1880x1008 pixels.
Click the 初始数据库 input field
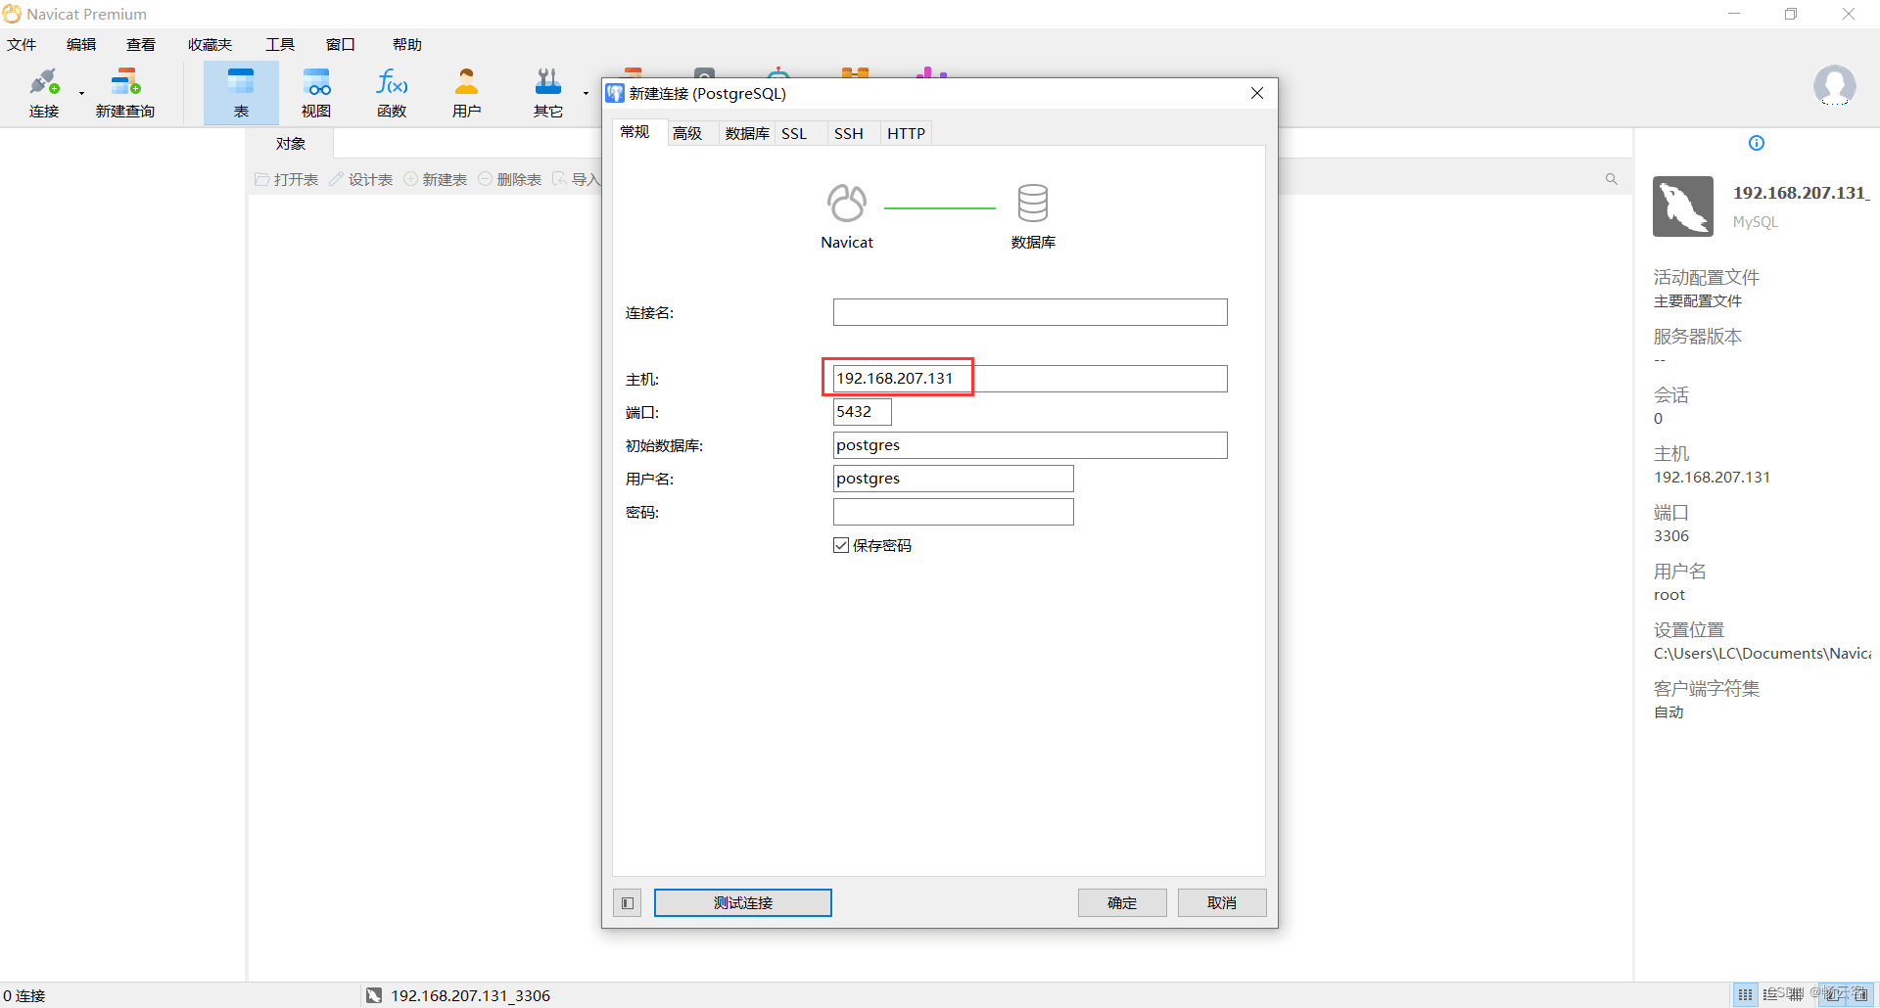coord(1030,445)
